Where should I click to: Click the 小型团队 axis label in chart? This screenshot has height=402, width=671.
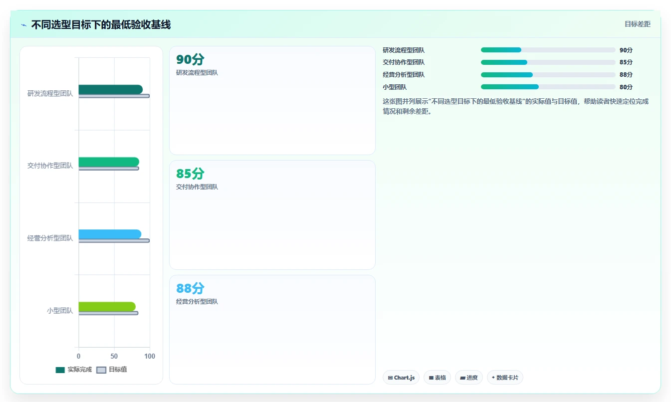pos(60,310)
